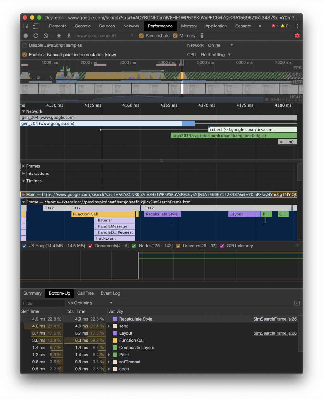
Task: Open the Network throttling Online dropdown
Action: [x=220, y=45]
